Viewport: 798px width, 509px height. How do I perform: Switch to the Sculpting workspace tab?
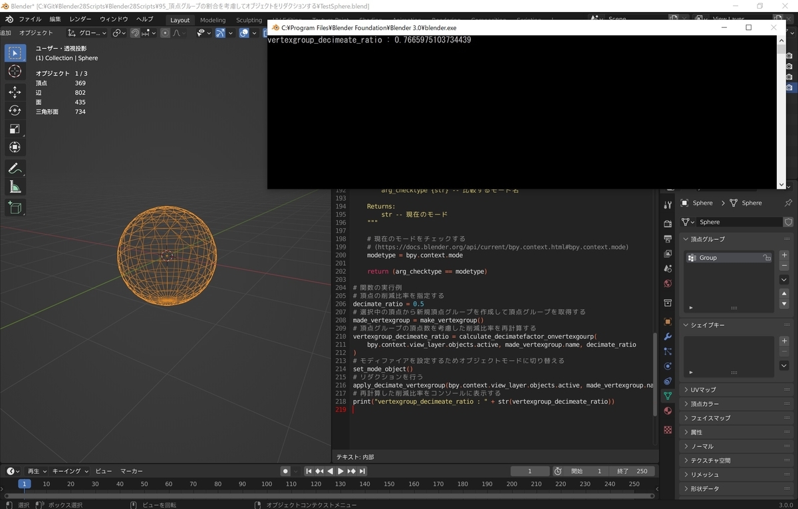click(249, 20)
